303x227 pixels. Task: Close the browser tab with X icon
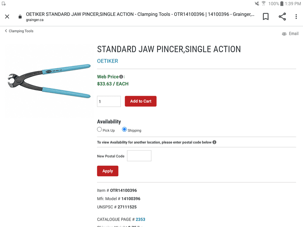(7, 17)
